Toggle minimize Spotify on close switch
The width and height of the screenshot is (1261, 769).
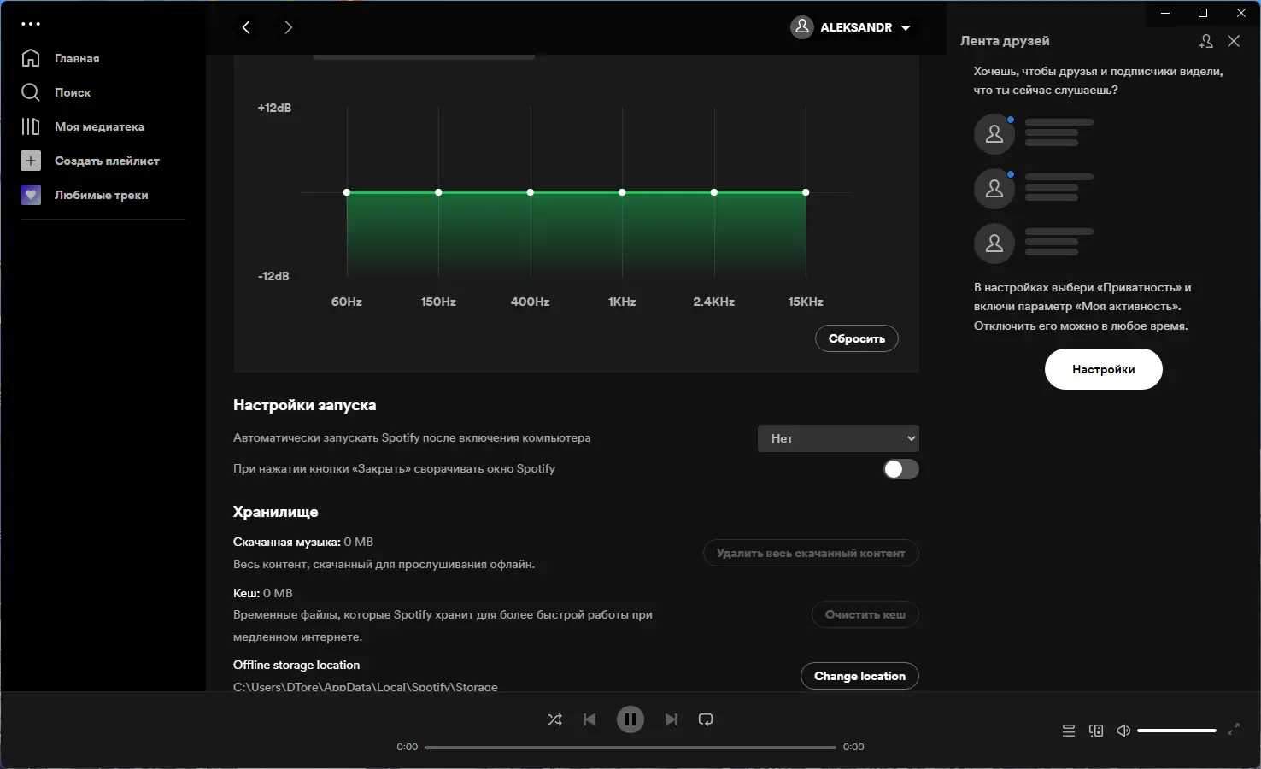(x=901, y=469)
